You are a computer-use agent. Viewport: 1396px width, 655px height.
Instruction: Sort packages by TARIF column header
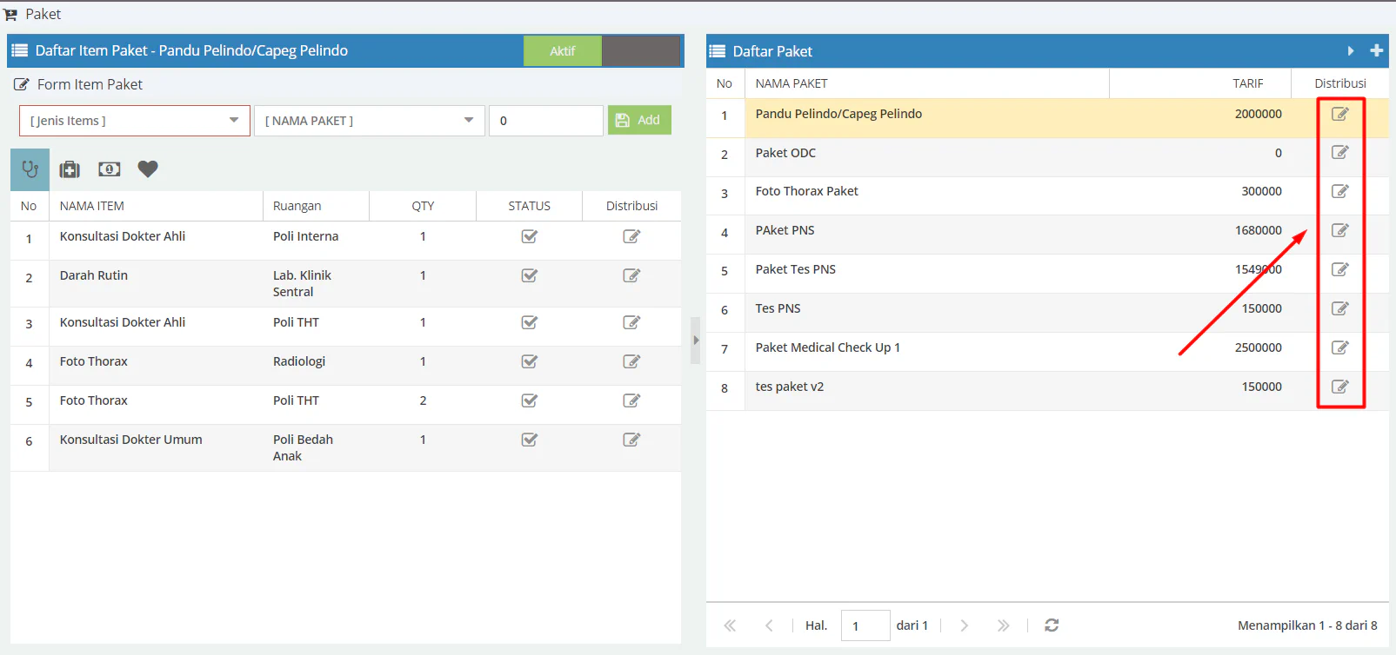coord(1200,83)
